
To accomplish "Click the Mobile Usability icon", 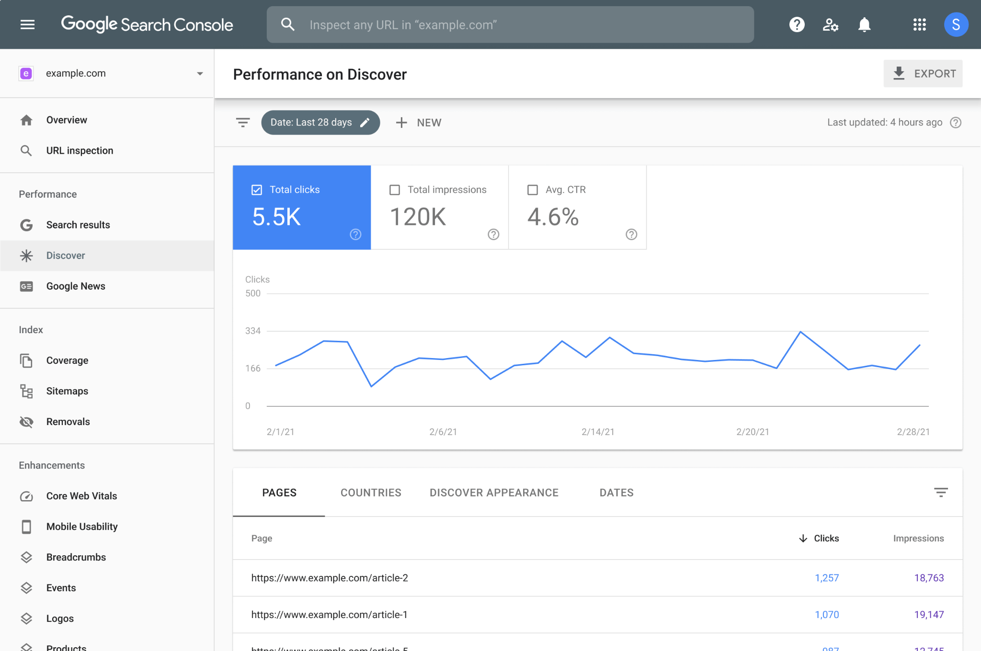I will pyautogui.click(x=26, y=526).
